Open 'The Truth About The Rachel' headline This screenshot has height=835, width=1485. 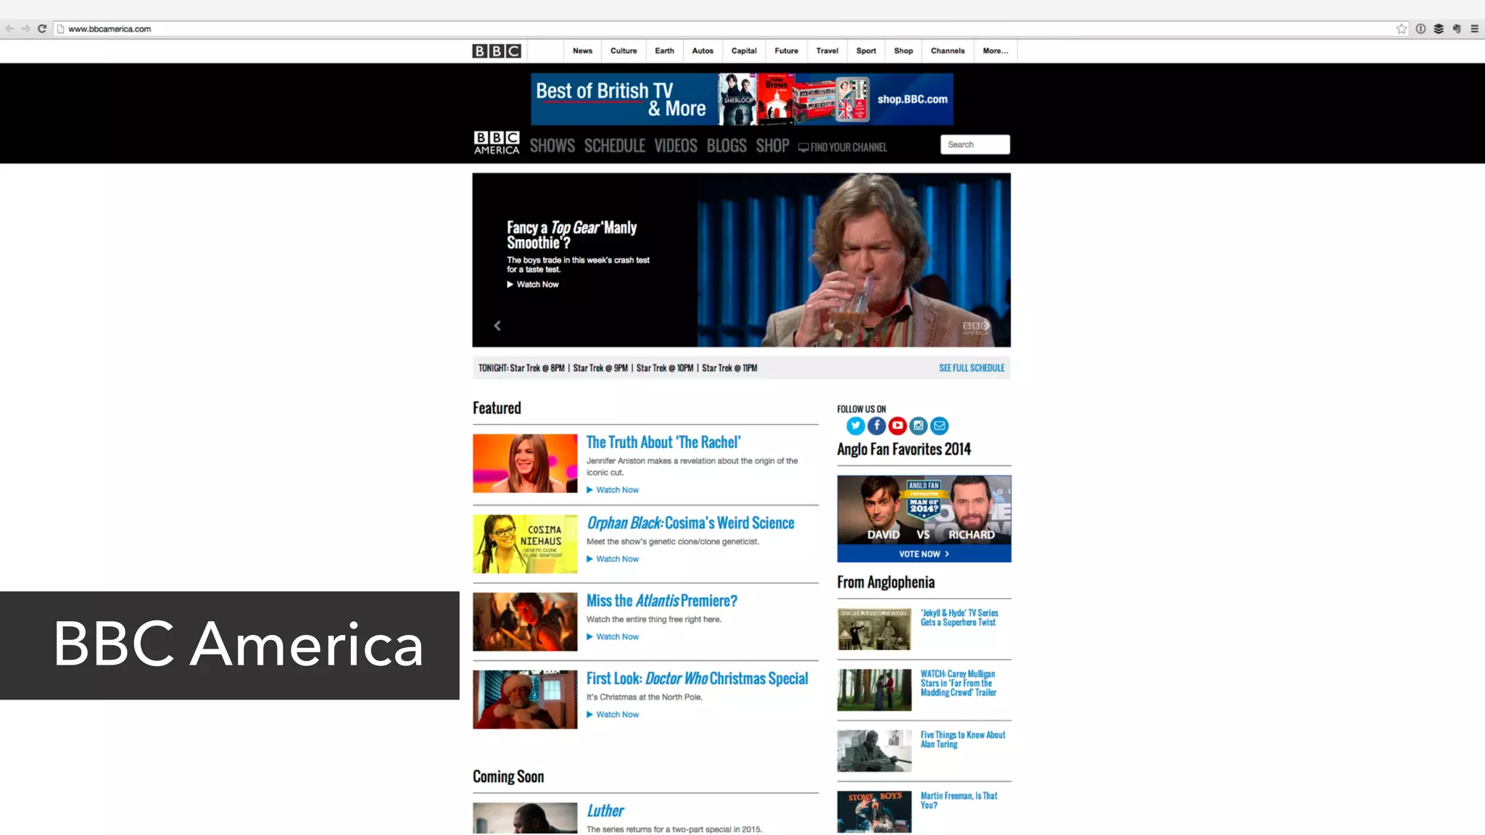click(x=663, y=442)
